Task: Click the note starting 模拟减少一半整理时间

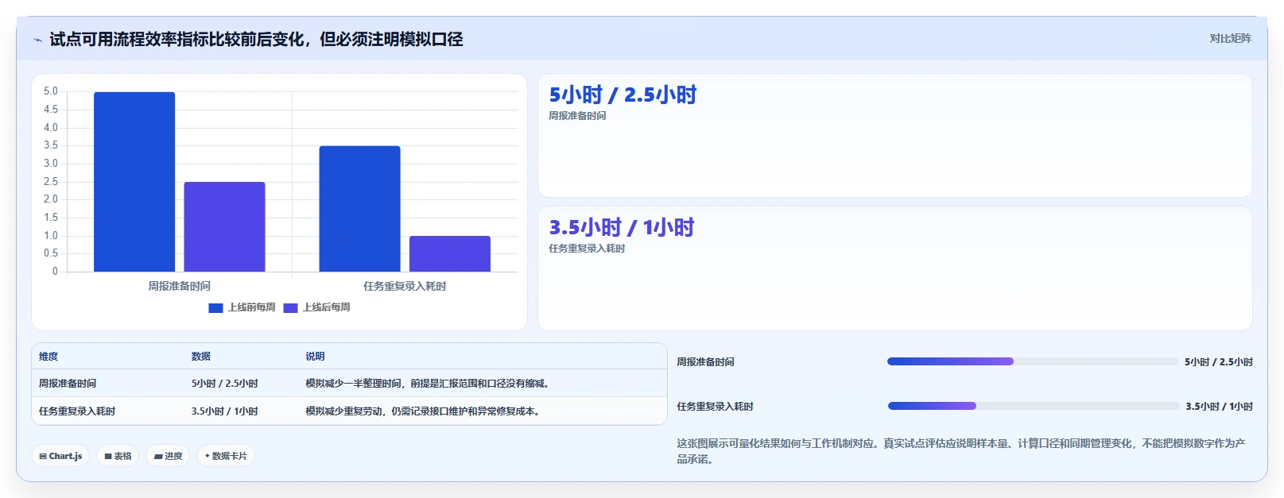Action: click(x=429, y=384)
